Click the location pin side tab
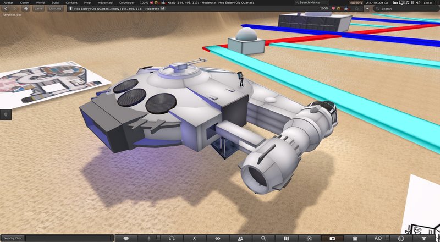 coord(6,114)
